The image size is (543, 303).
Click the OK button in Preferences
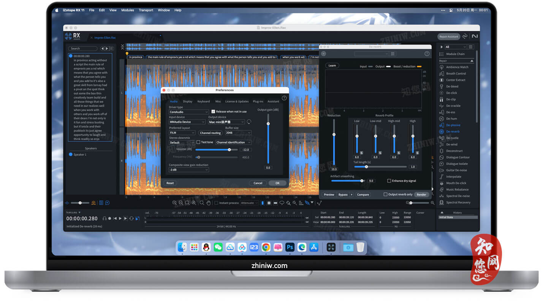coord(277,183)
